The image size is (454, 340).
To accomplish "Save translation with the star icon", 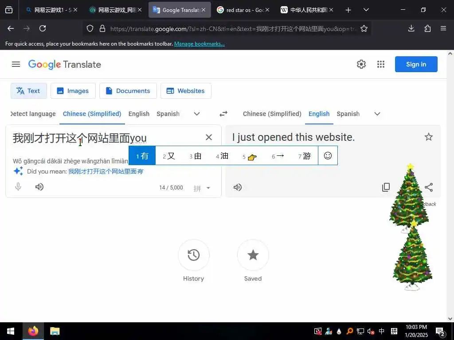I will coord(429,137).
